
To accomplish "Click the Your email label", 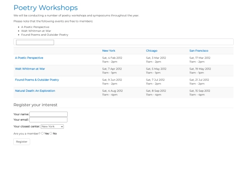I will click(x=21, y=120).
